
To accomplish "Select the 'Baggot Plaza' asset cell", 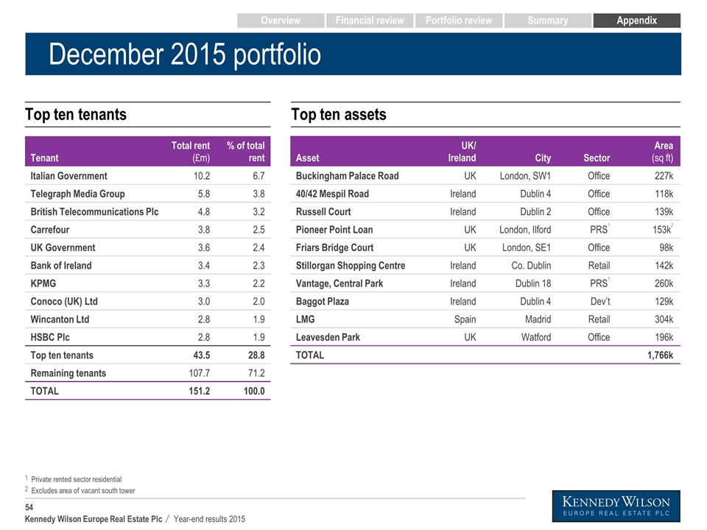I will click(x=323, y=302).
